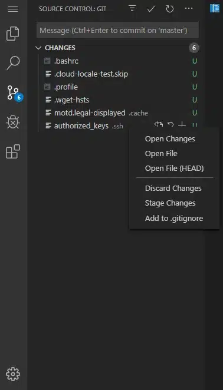223x390 pixels.
Task: Click the commit message input field
Action: (x=117, y=31)
